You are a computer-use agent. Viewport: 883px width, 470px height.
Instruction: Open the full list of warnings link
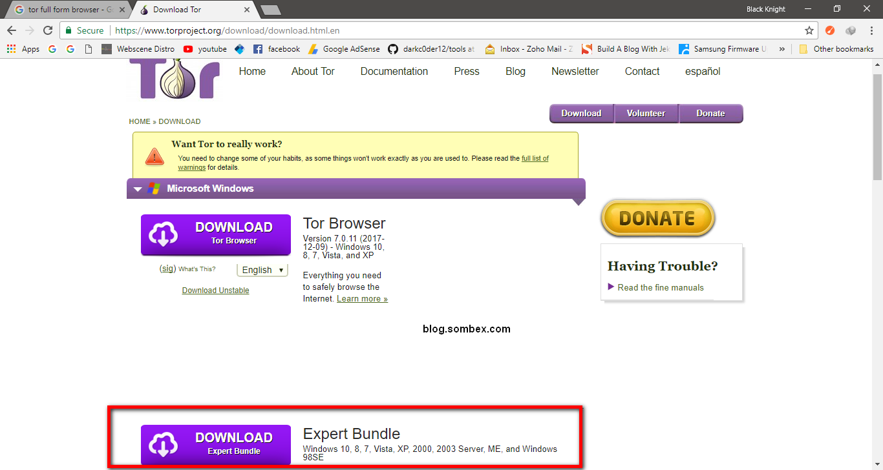tap(534, 158)
